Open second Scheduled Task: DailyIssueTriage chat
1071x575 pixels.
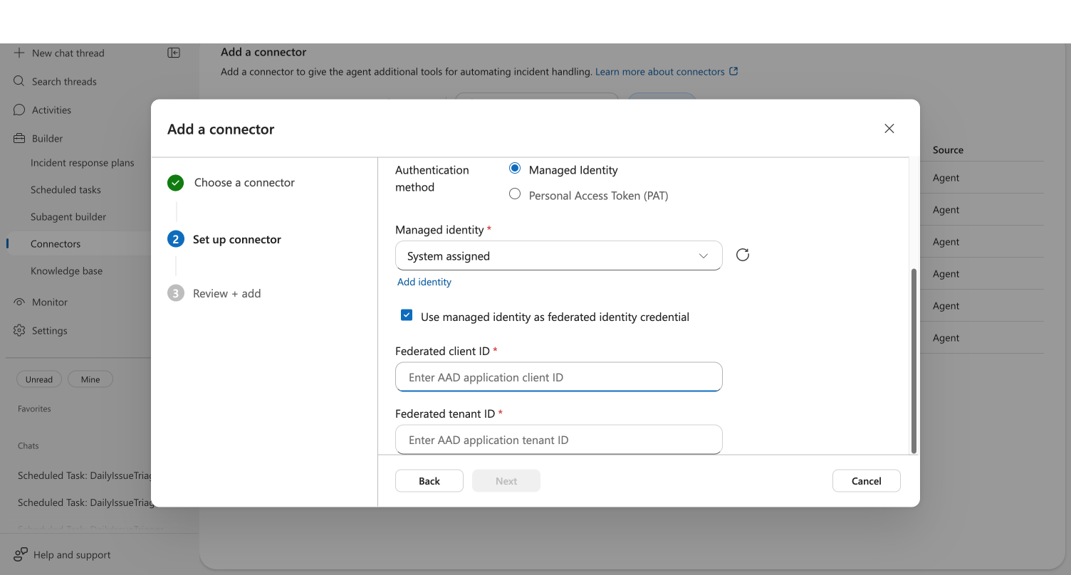[x=84, y=502]
